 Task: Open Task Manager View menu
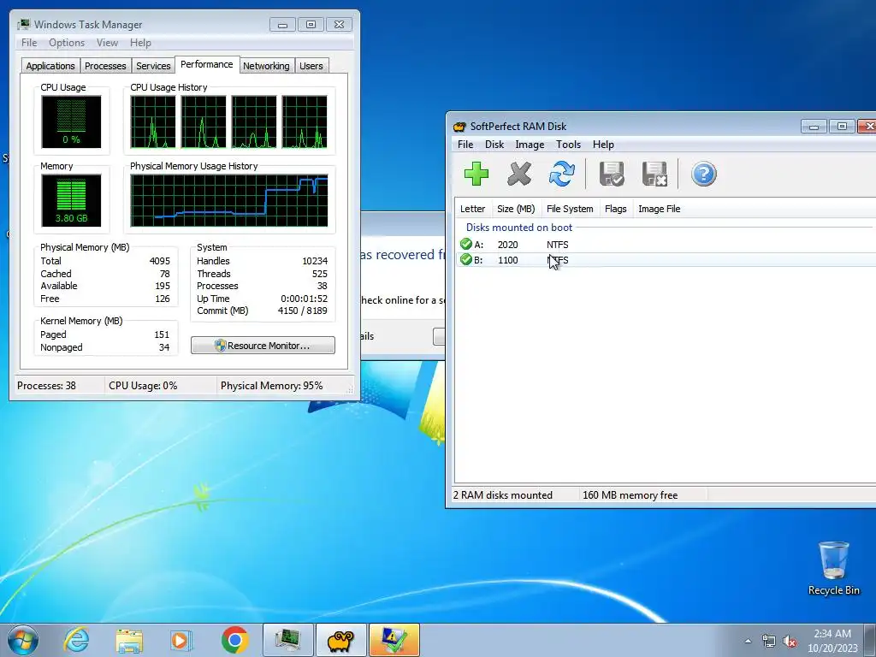tap(107, 43)
